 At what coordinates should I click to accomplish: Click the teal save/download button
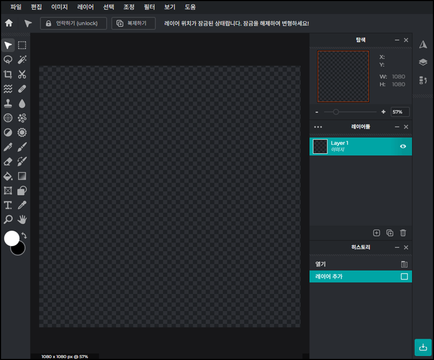[x=423, y=348]
